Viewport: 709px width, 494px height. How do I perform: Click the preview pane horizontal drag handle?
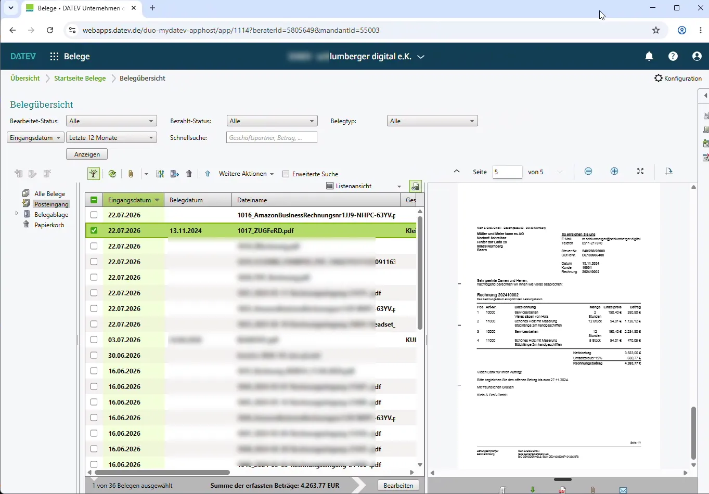tap(563, 479)
